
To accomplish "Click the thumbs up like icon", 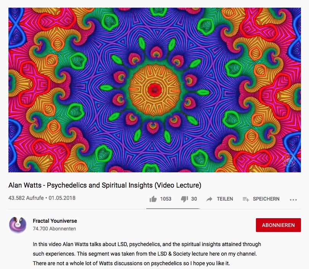I will (153, 199).
